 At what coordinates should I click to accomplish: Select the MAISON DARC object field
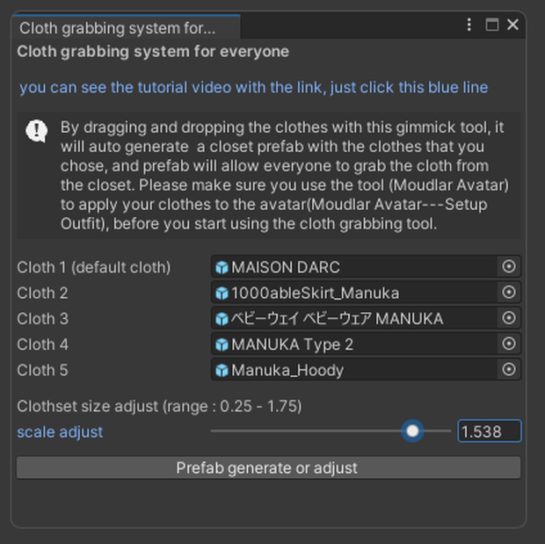pos(354,266)
